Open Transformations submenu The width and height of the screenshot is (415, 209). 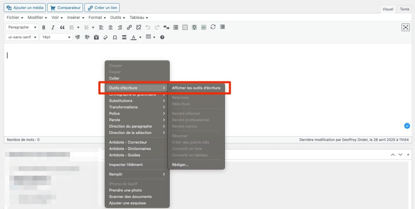coord(137,107)
